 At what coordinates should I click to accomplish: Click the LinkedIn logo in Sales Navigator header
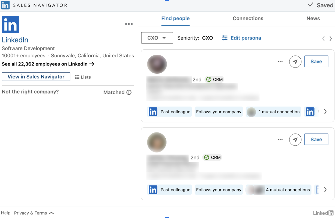[5, 5]
